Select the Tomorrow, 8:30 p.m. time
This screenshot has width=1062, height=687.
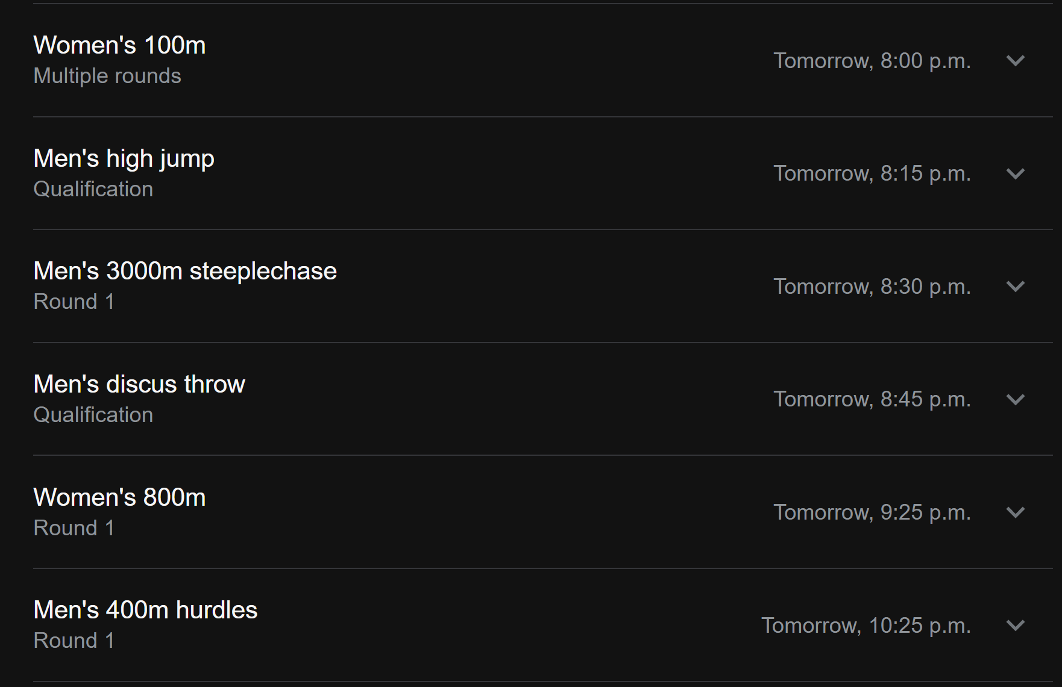click(872, 287)
